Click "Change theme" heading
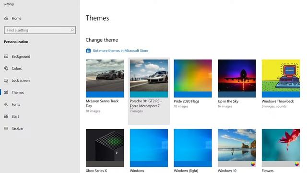This screenshot has height=173, width=307. (x=102, y=40)
